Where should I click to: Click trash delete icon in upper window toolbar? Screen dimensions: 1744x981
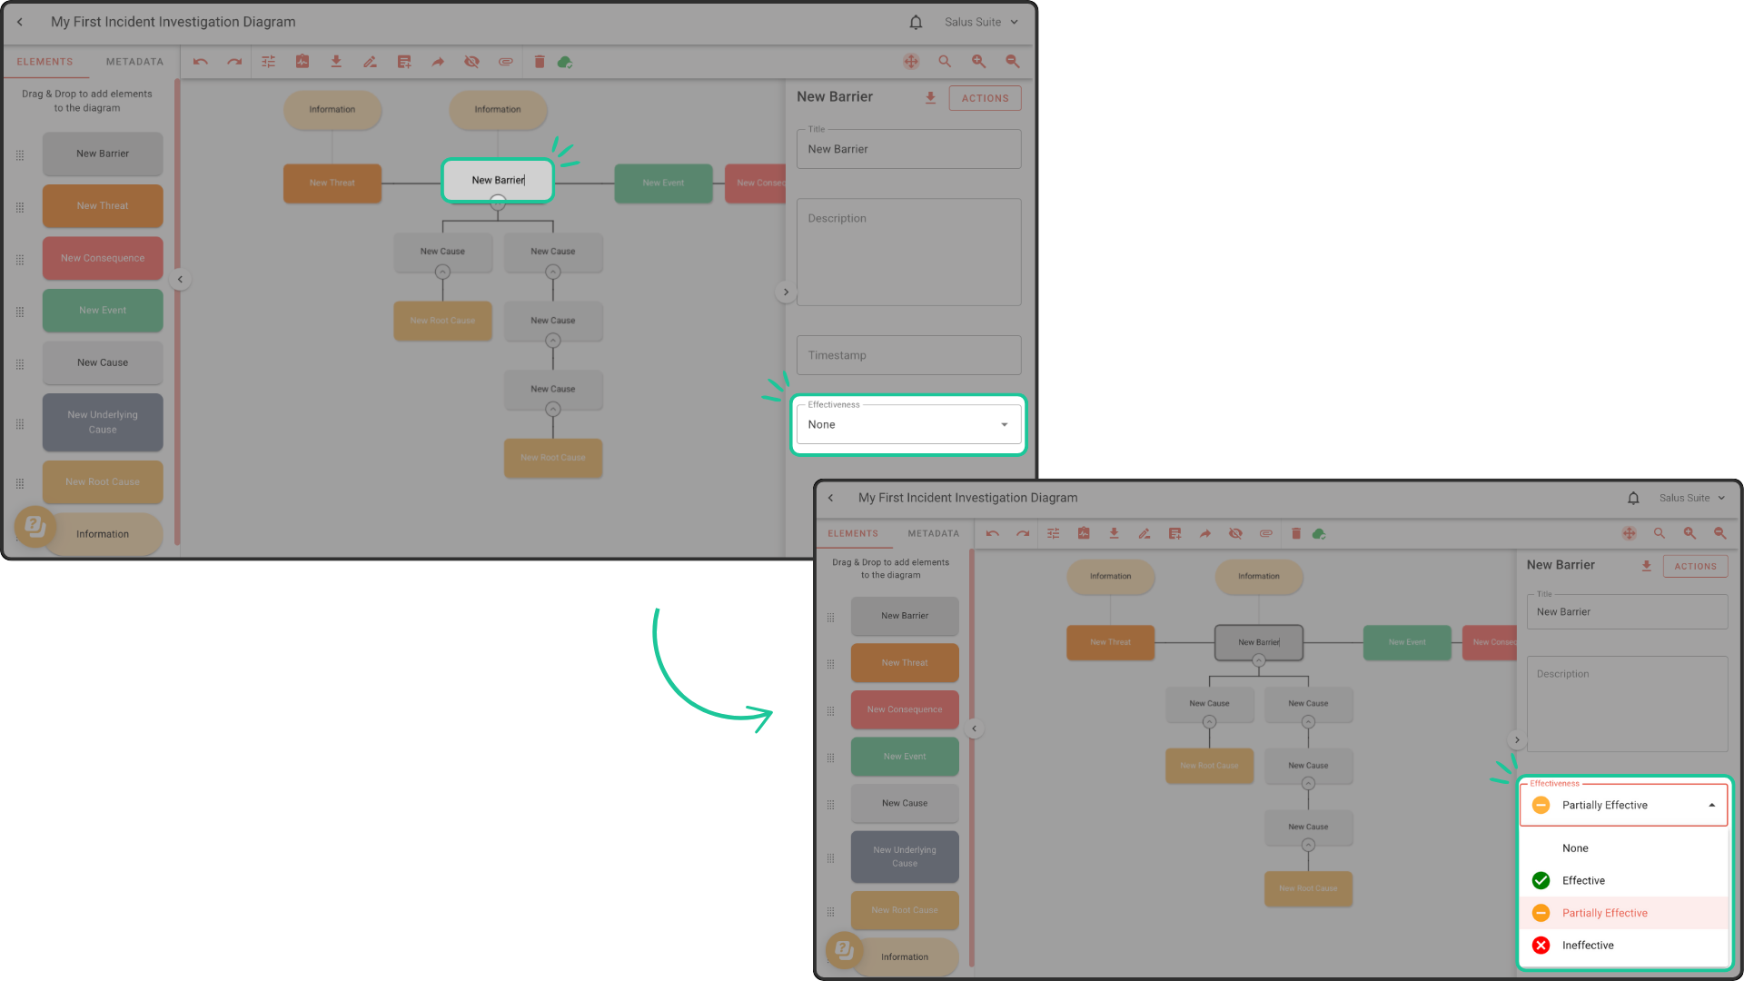(540, 62)
